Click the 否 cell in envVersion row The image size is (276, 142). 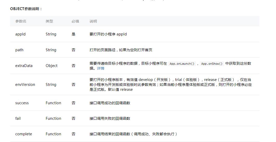[x=73, y=85]
